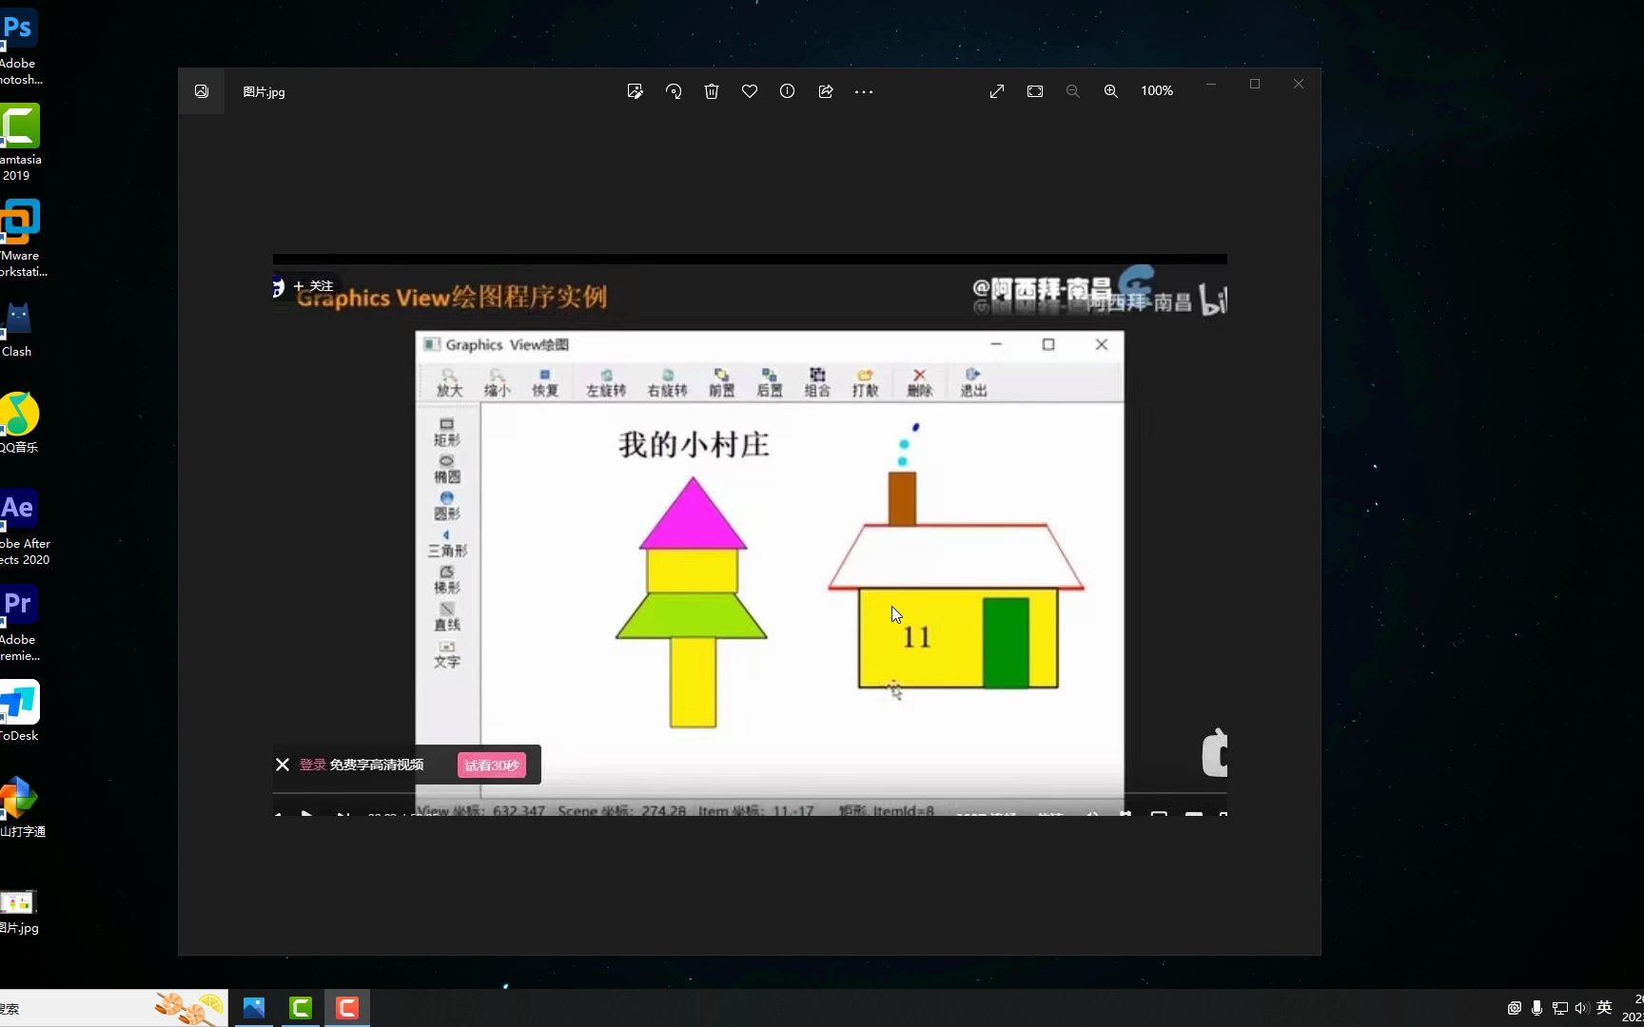Zoom in on the image
Screen dimensions: 1644x1027
pos(1110,90)
